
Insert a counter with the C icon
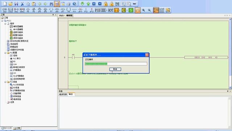(124, 10)
